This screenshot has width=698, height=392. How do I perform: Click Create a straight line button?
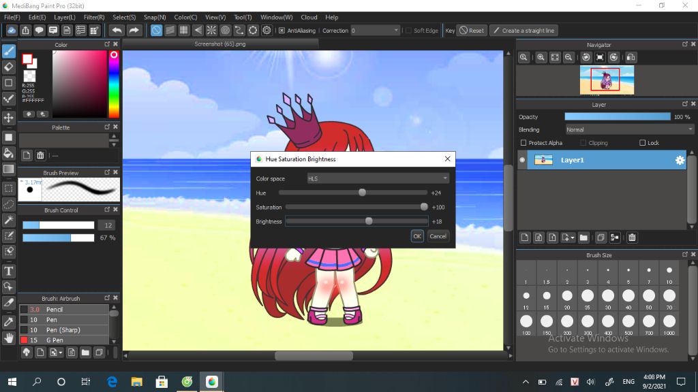tap(524, 30)
